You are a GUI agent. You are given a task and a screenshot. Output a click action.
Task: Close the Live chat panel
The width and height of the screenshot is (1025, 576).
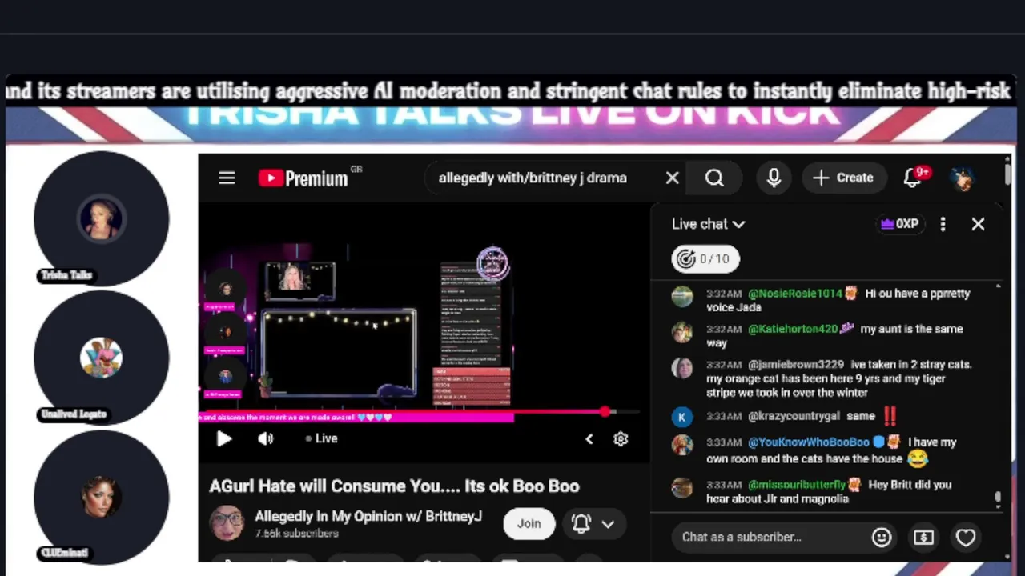(978, 224)
